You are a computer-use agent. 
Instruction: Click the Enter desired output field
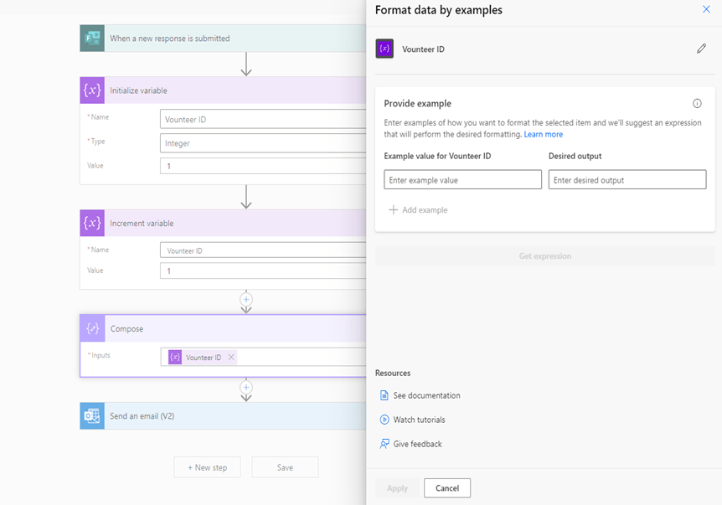pos(627,180)
